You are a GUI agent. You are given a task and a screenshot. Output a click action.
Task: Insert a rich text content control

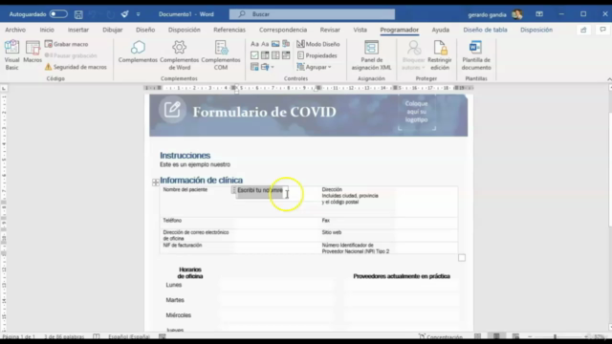(254, 44)
